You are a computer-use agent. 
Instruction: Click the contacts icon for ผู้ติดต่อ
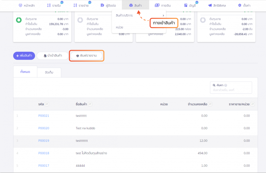click(x=103, y=6)
